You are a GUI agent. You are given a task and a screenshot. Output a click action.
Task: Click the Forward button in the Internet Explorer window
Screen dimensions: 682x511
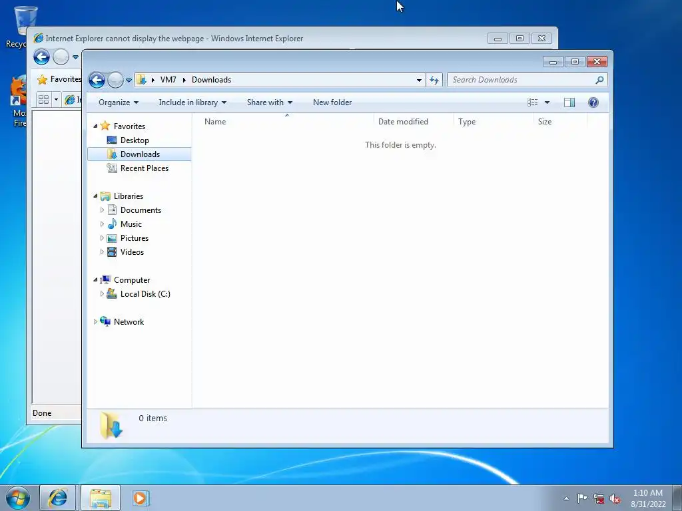coord(61,57)
